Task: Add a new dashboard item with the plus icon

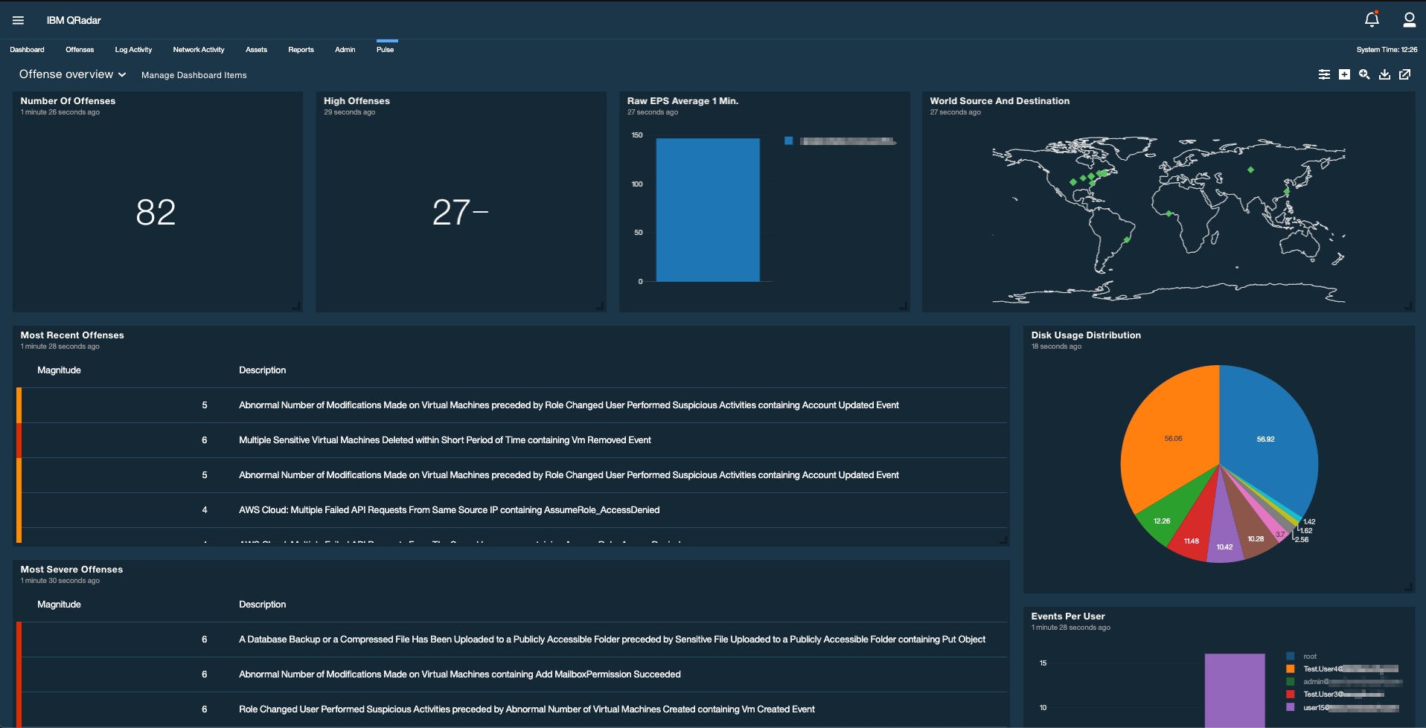Action: pos(1344,74)
